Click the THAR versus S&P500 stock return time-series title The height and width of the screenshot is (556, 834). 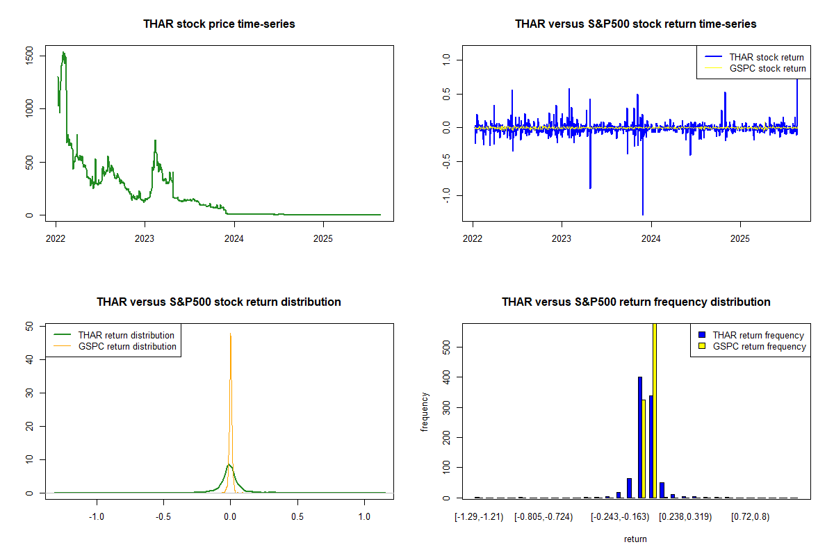[x=635, y=24]
